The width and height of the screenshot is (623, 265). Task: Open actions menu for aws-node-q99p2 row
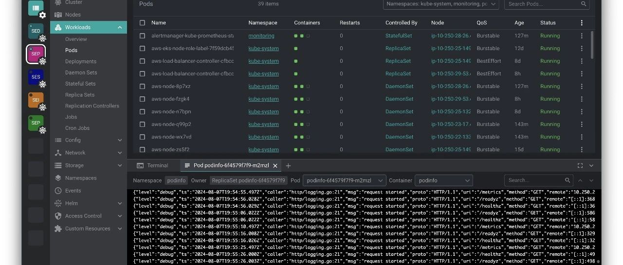click(x=582, y=124)
